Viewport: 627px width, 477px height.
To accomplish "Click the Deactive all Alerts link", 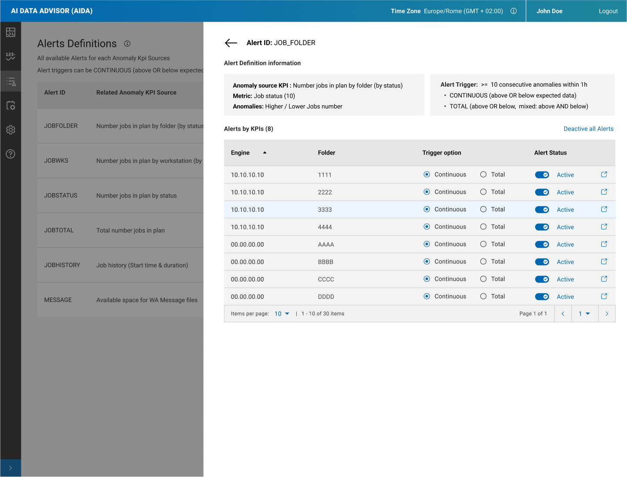I will pos(588,129).
